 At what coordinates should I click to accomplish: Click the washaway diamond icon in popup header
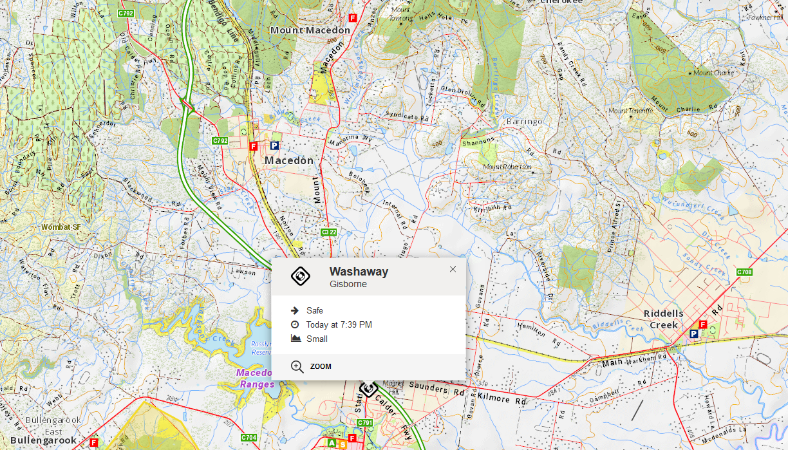[301, 276]
